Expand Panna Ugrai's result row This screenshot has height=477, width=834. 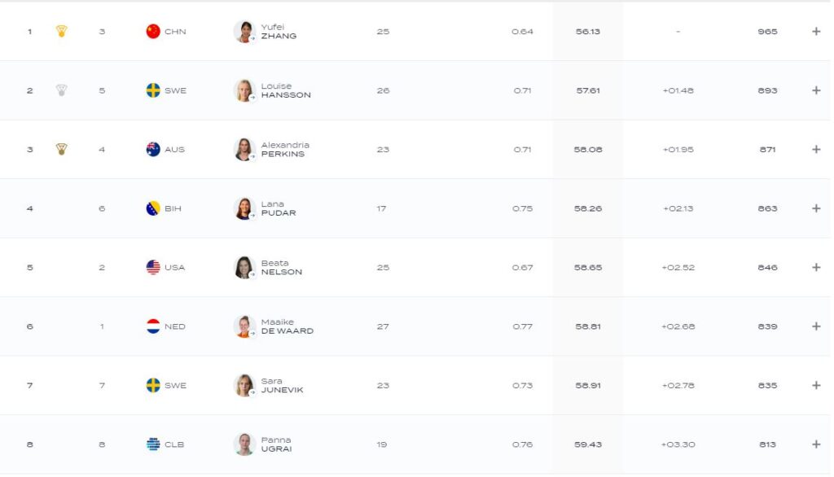pyautogui.click(x=816, y=444)
